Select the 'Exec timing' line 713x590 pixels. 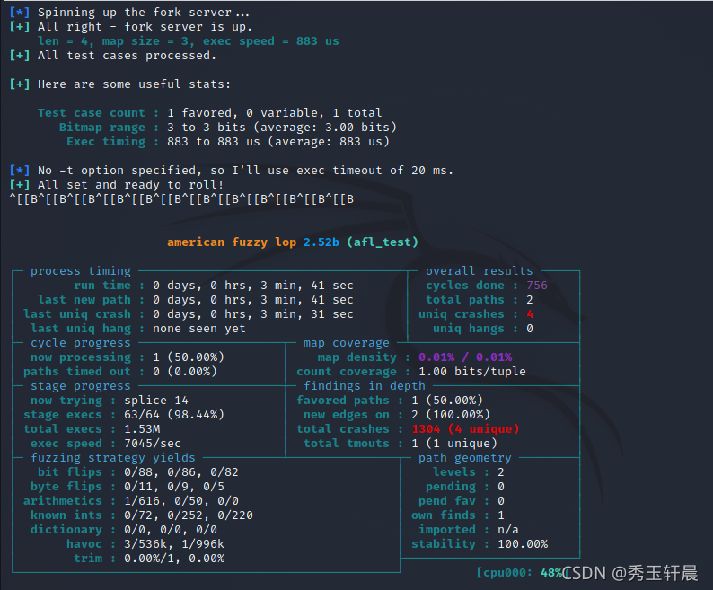click(228, 142)
